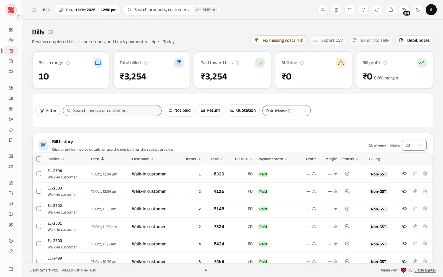Open the Filter button
Screen dimensions: 443x277
point(48,111)
